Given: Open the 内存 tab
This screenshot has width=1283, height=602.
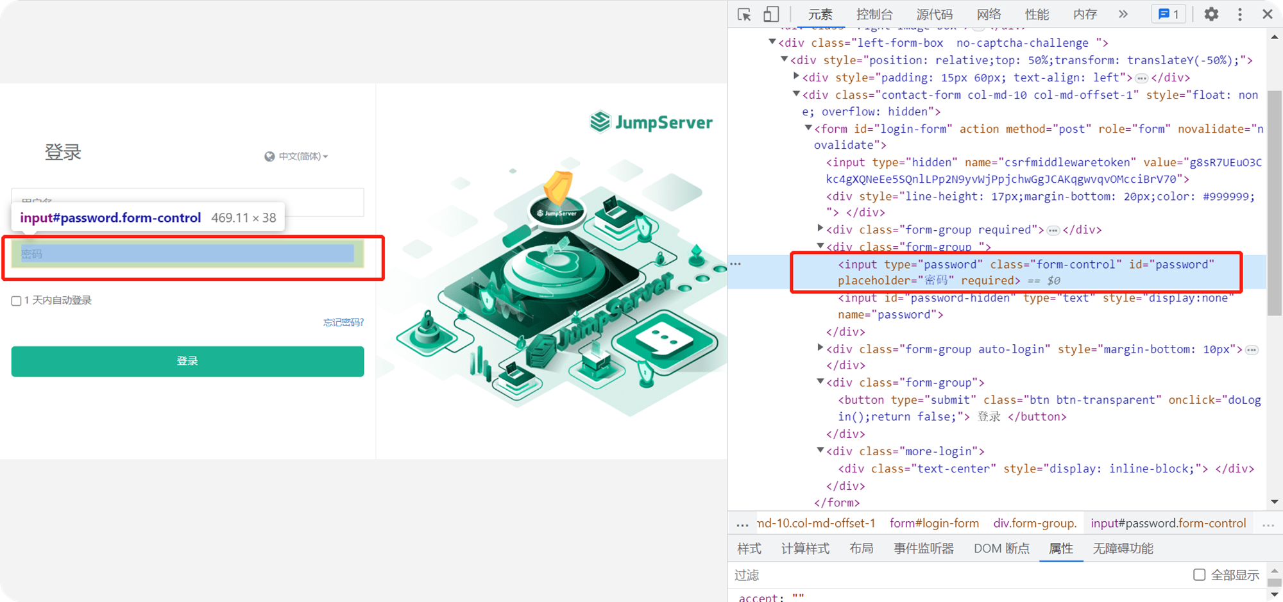Looking at the screenshot, I should click(x=1085, y=14).
